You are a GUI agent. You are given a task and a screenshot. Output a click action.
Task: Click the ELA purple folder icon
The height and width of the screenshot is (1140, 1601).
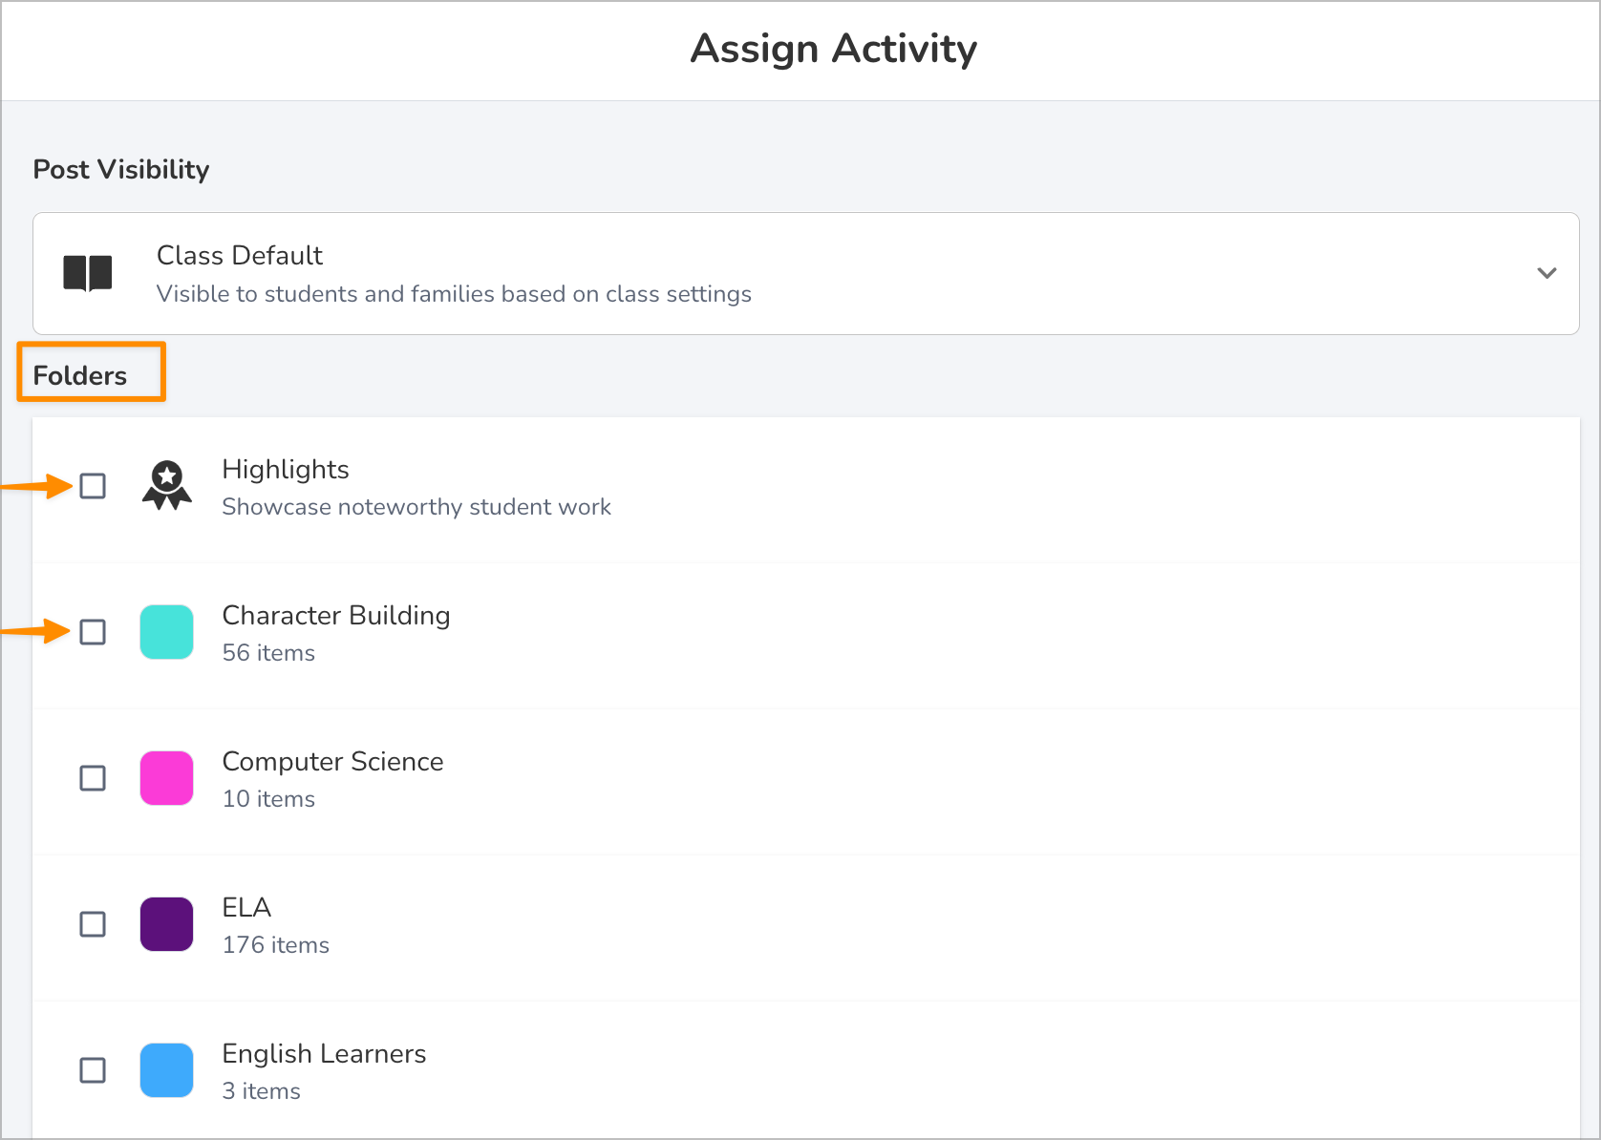[x=166, y=923]
